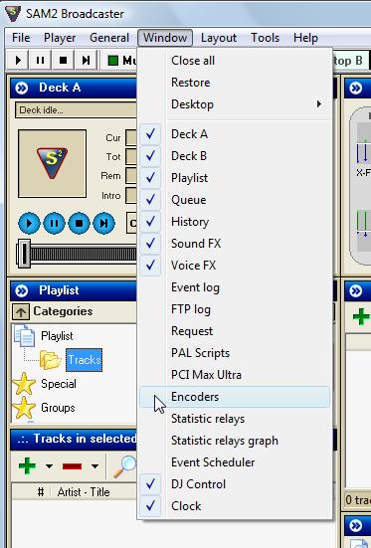Screen dimensions: 371x548
Task: Uncheck History in Window menu
Action: click(x=235, y=222)
